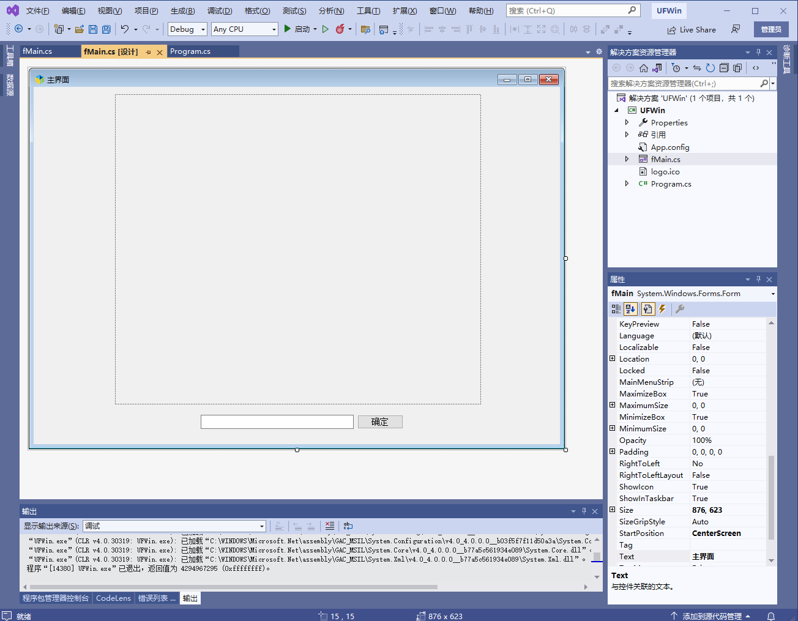Expand the Properties node in Solution Explorer
The image size is (798, 621).
click(x=627, y=122)
